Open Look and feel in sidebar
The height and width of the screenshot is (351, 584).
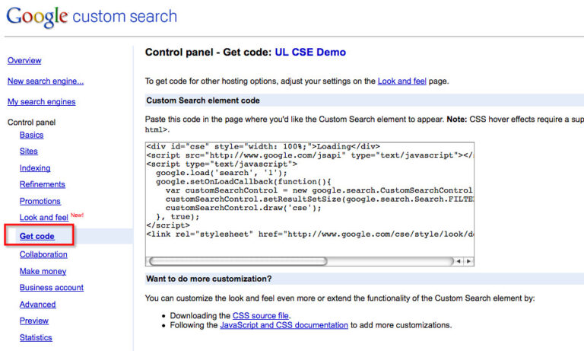[x=44, y=218]
